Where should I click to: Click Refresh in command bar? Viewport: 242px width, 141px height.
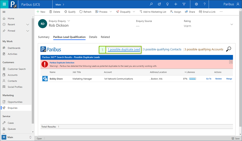coord(85,12)
